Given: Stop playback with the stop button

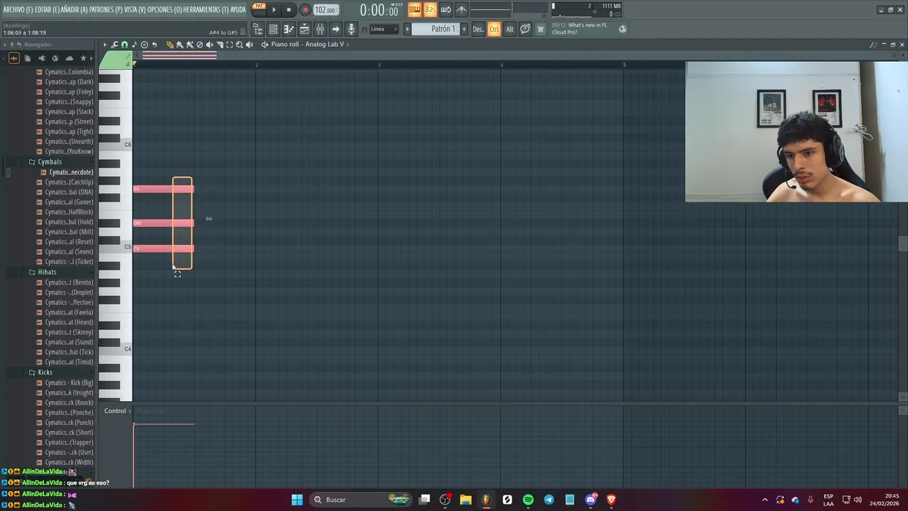Looking at the screenshot, I should coord(289,10).
